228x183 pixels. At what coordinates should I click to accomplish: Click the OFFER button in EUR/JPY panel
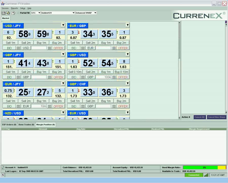point(58,106)
